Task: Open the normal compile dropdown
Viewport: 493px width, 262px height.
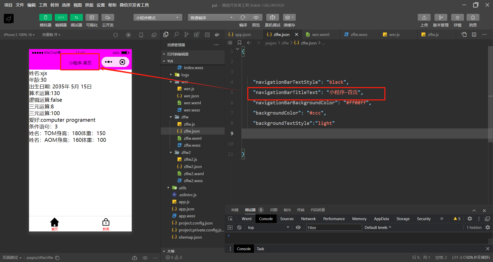Action: (212, 17)
